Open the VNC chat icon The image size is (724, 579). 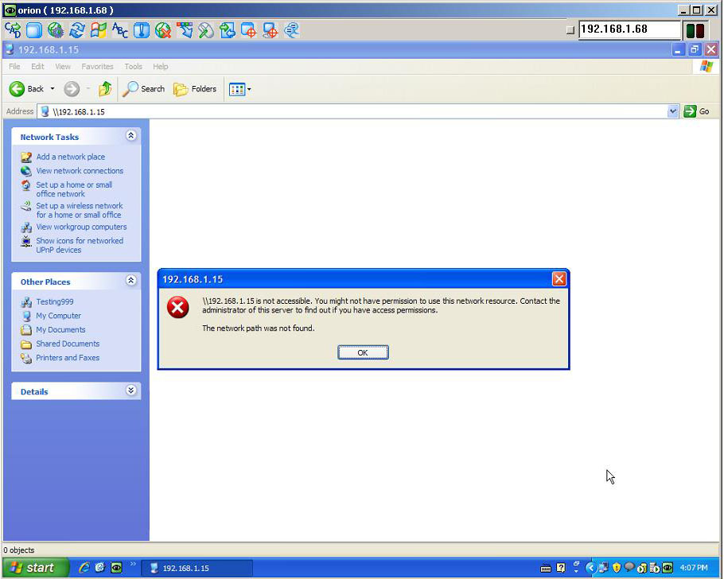[x=292, y=30]
